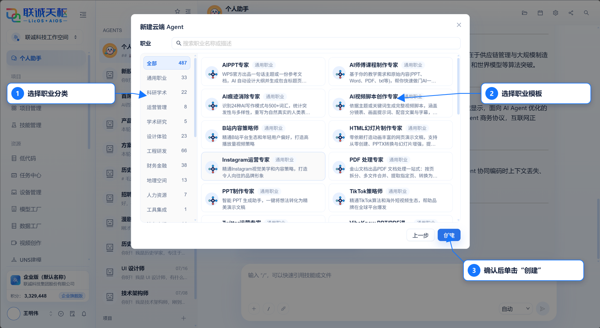
Task: Select the 通用职业 category
Action: point(167,78)
